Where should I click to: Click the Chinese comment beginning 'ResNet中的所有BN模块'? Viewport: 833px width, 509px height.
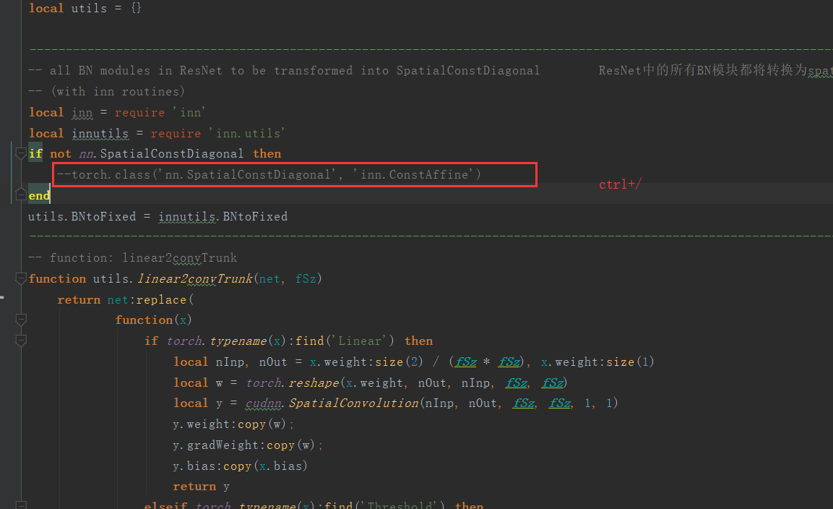click(715, 70)
